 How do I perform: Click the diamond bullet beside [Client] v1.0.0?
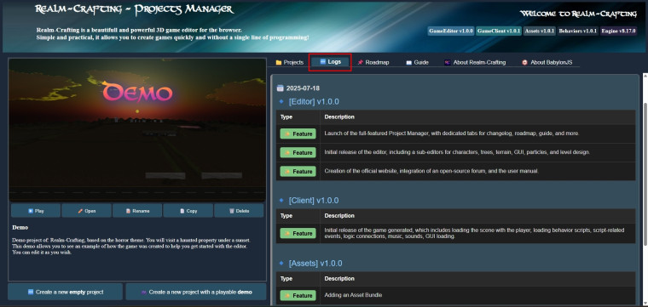pyautogui.click(x=281, y=200)
